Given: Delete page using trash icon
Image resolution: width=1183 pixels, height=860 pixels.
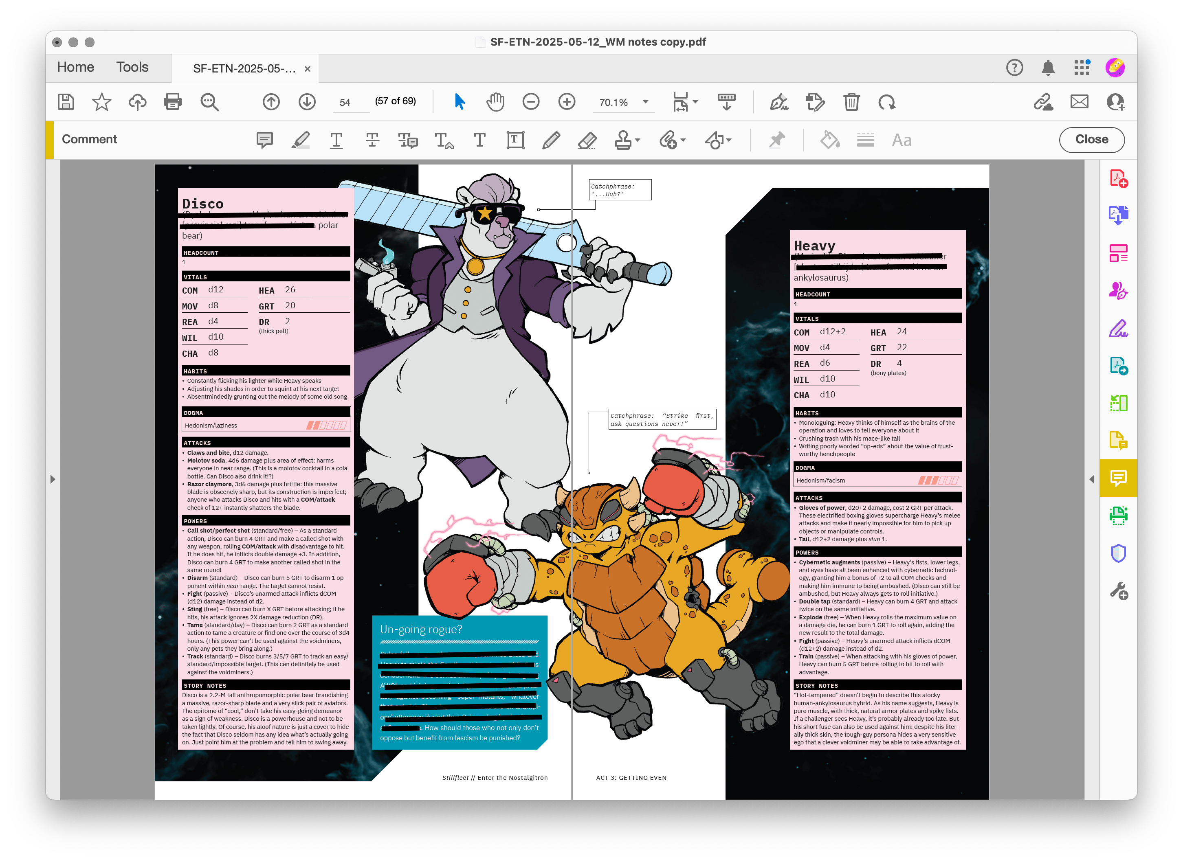Looking at the screenshot, I should [x=851, y=102].
